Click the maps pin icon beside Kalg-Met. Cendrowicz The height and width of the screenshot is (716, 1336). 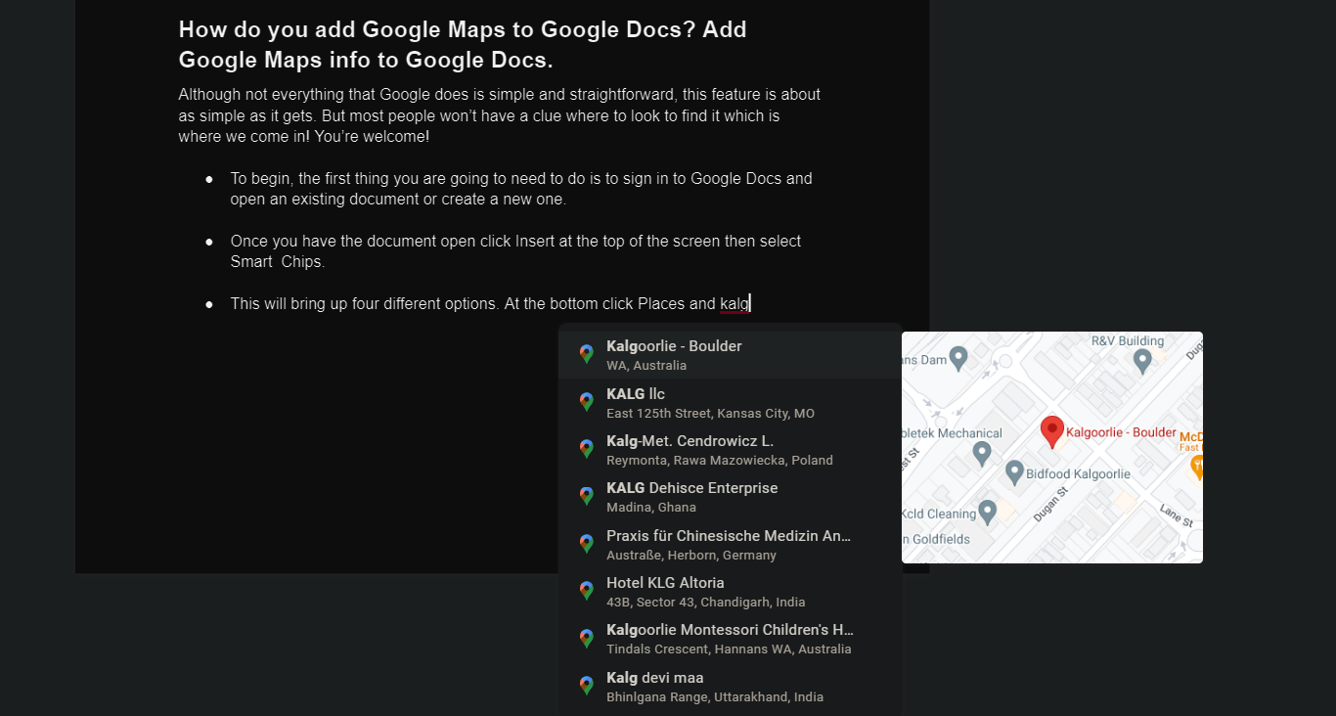click(587, 449)
